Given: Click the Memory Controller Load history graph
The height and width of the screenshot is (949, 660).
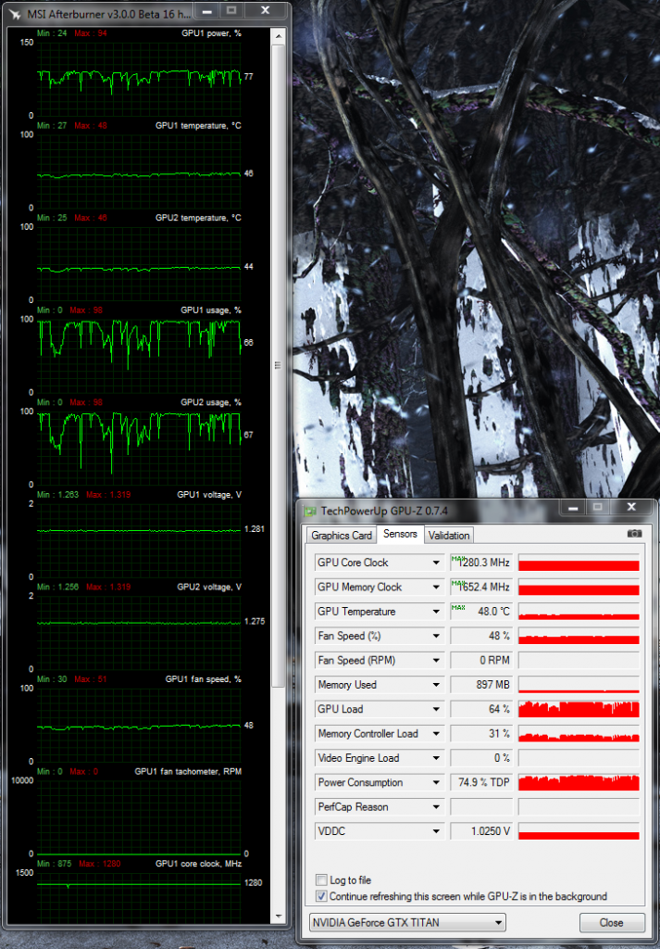Looking at the screenshot, I should pyautogui.click(x=579, y=734).
